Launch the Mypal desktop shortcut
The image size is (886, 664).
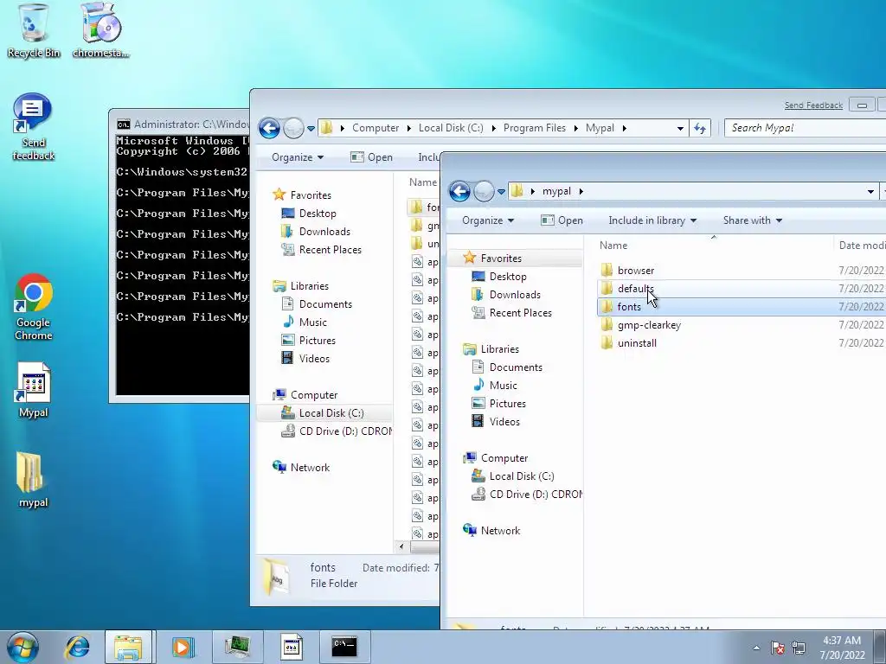click(x=34, y=390)
